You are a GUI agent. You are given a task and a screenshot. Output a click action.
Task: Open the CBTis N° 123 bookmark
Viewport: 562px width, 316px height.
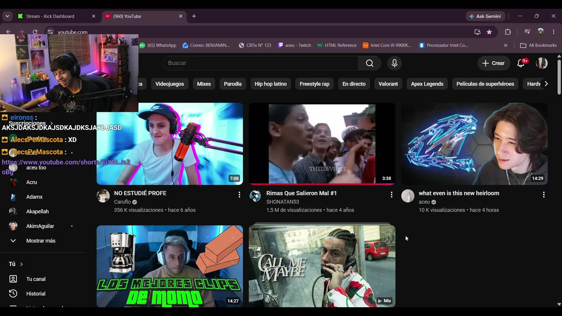pos(255,45)
